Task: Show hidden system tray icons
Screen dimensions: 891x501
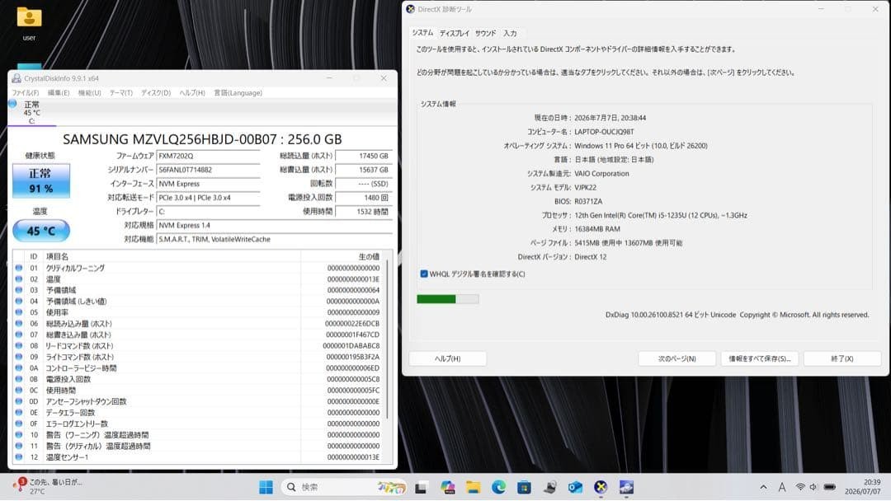Action: [763, 487]
